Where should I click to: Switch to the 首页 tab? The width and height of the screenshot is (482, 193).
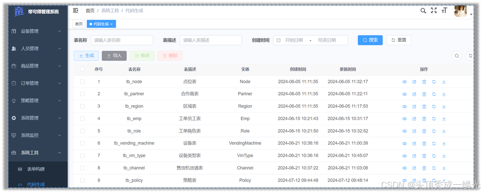click(79, 24)
